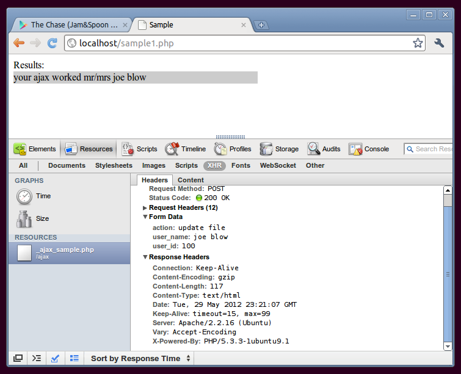Select the user_name: joe blow entry
This screenshot has height=374, width=461.
[x=191, y=237]
